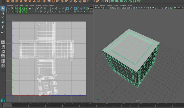The height and width of the screenshot is (108, 184).
Task: Choose the Lasso select tool
Action: 3,13
